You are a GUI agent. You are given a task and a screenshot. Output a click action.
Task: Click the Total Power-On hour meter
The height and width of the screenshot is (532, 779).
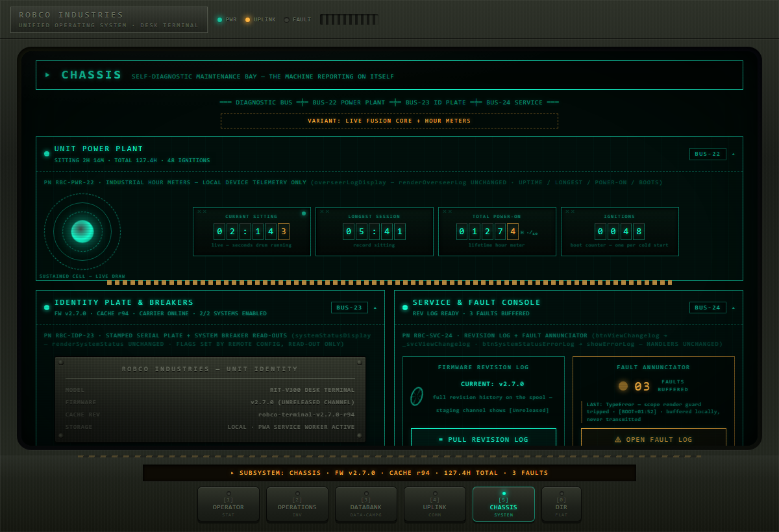(497, 232)
